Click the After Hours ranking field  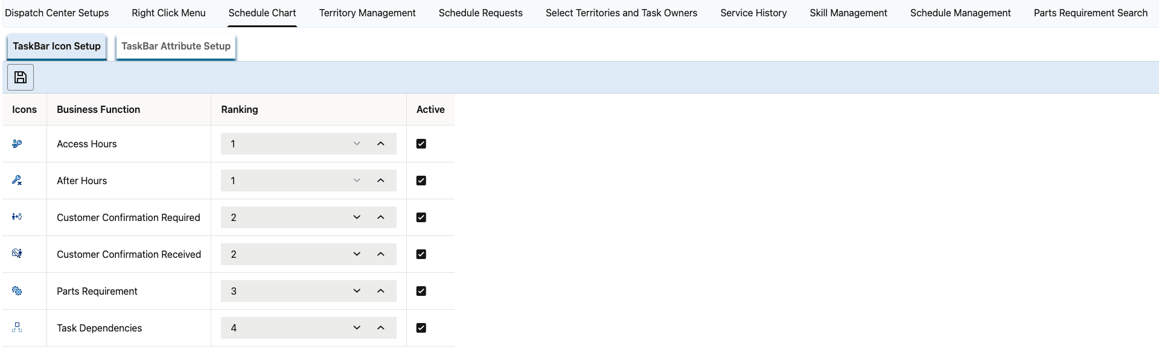pos(284,181)
